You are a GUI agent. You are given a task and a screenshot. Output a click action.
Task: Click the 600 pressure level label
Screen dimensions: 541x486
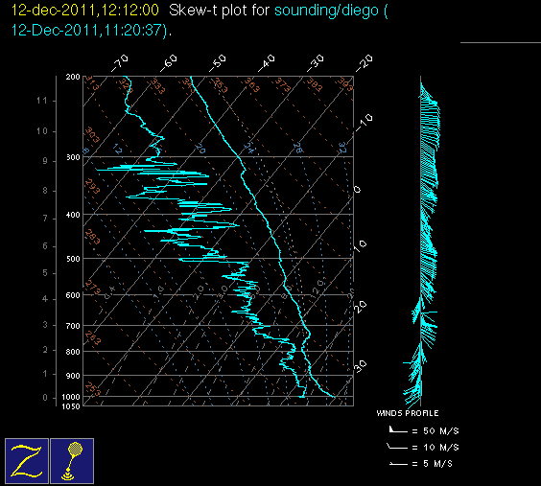(73, 295)
